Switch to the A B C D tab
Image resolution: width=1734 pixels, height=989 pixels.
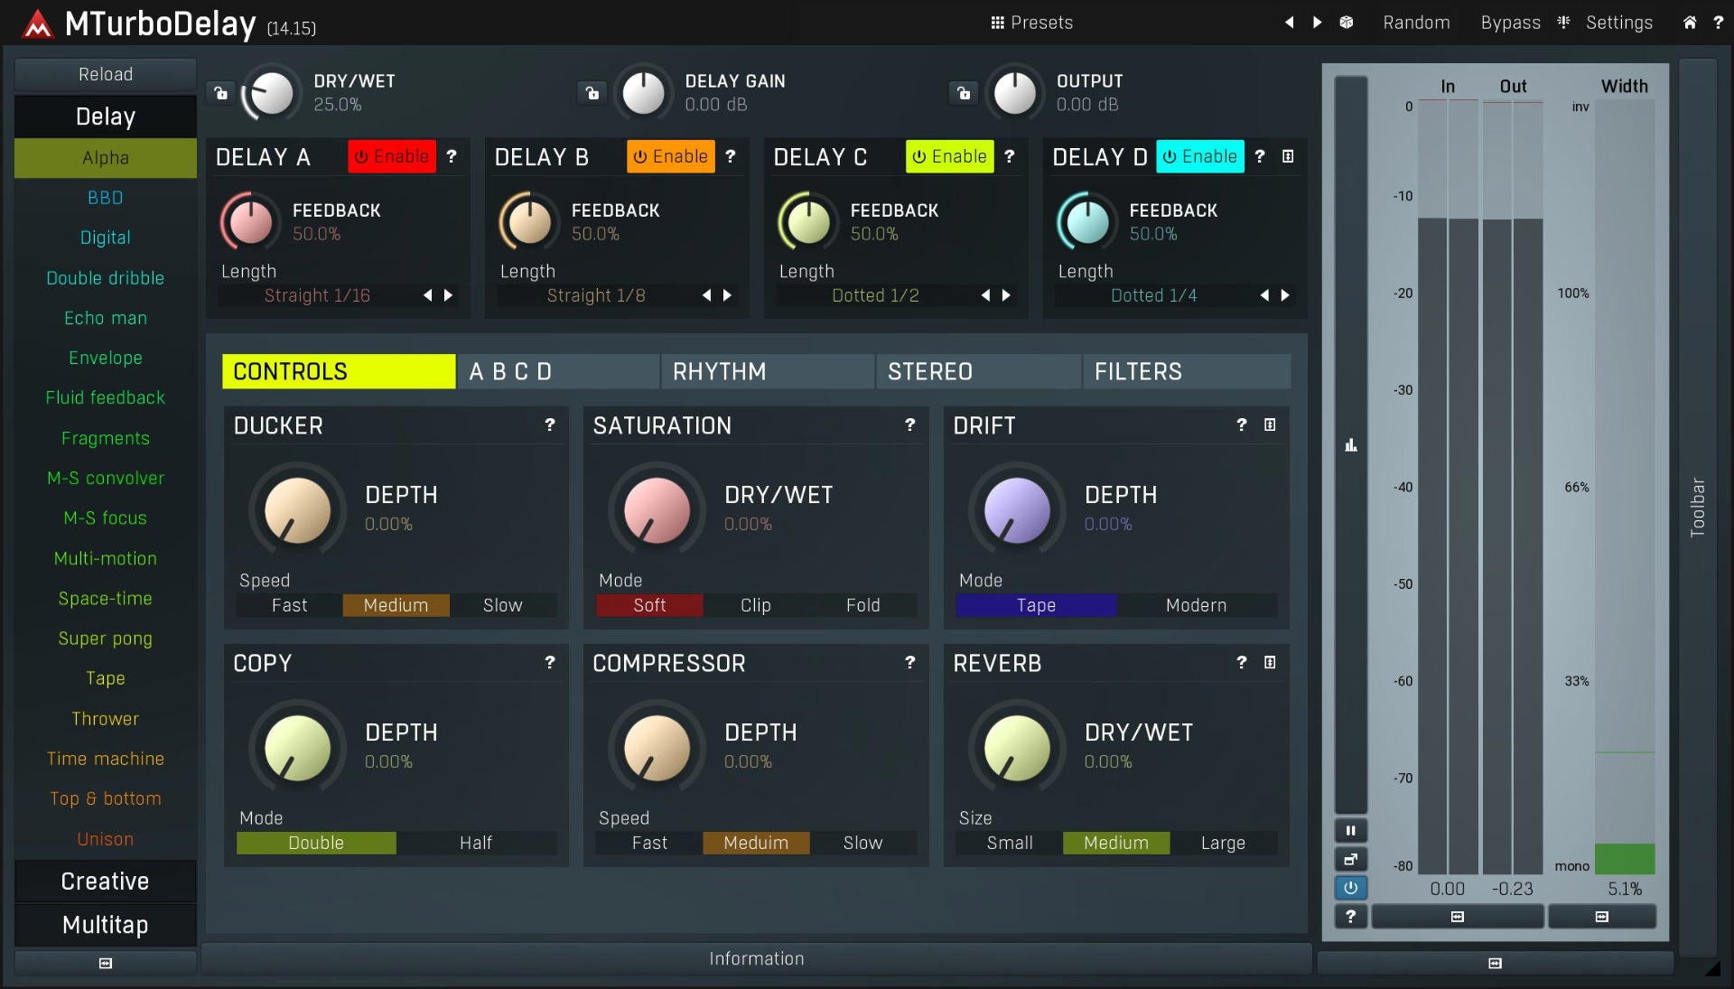(x=558, y=371)
